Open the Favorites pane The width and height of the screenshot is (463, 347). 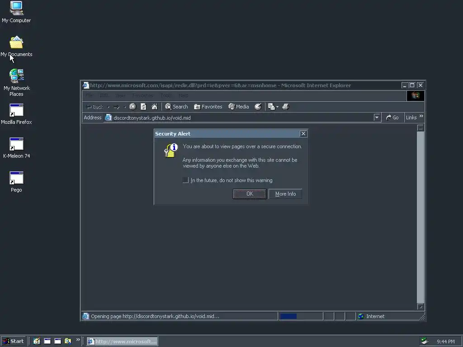click(x=208, y=107)
